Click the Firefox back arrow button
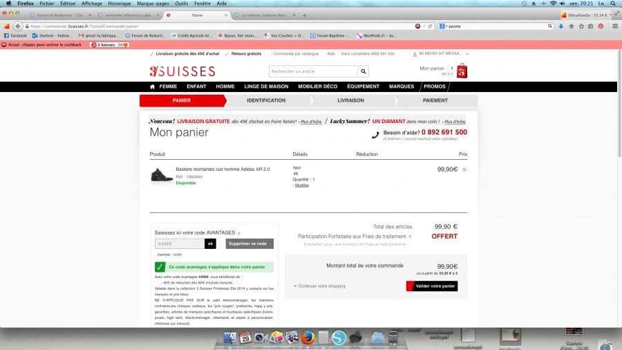Image resolution: width=622 pixels, height=350 pixels. [x=18, y=26]
